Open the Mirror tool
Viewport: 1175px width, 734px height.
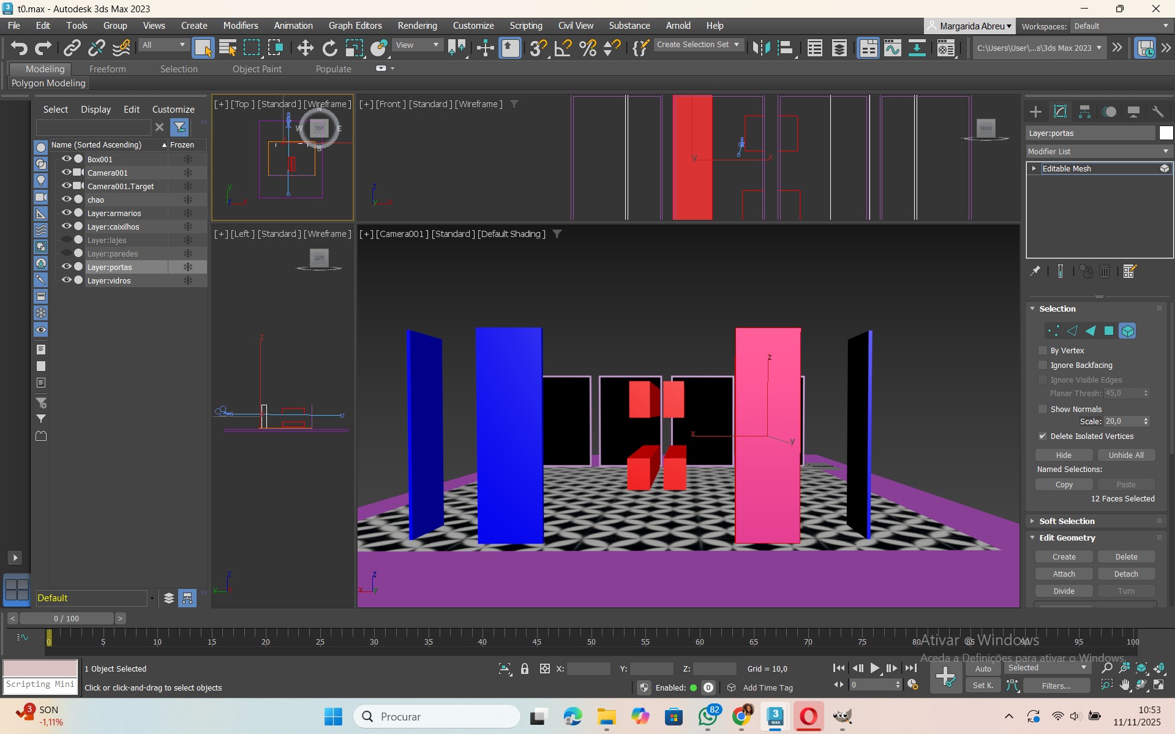click(x=761, y=48)
